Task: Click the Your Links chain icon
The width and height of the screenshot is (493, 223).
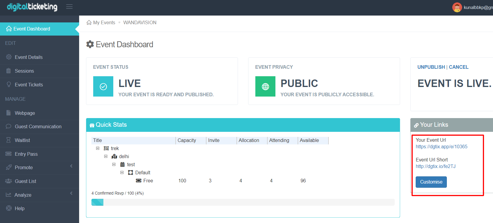Action: pos(416,125)
